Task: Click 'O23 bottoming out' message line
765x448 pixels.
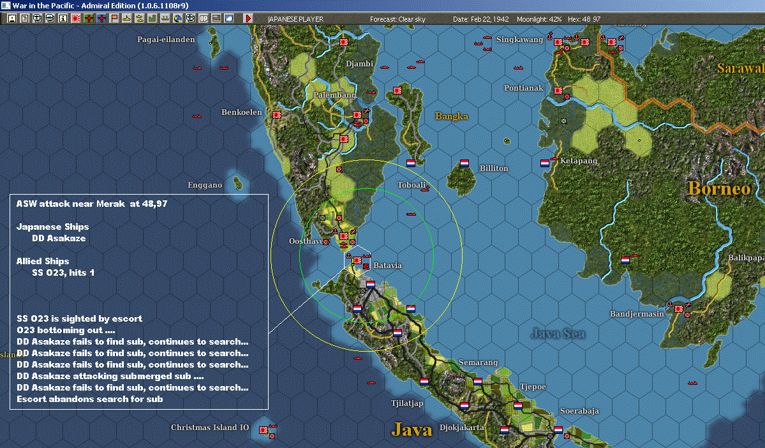Action: pos(66,330)
